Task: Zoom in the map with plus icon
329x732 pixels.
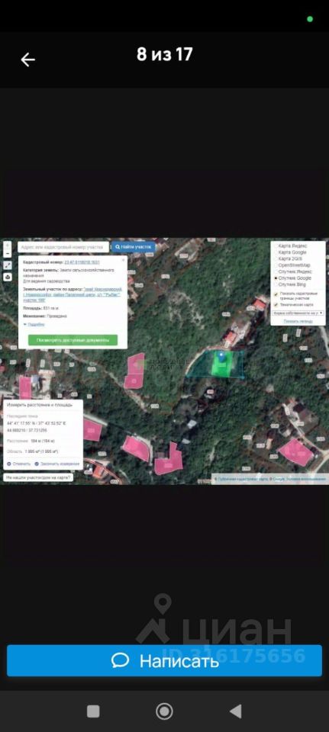Action: click(8, 245)
